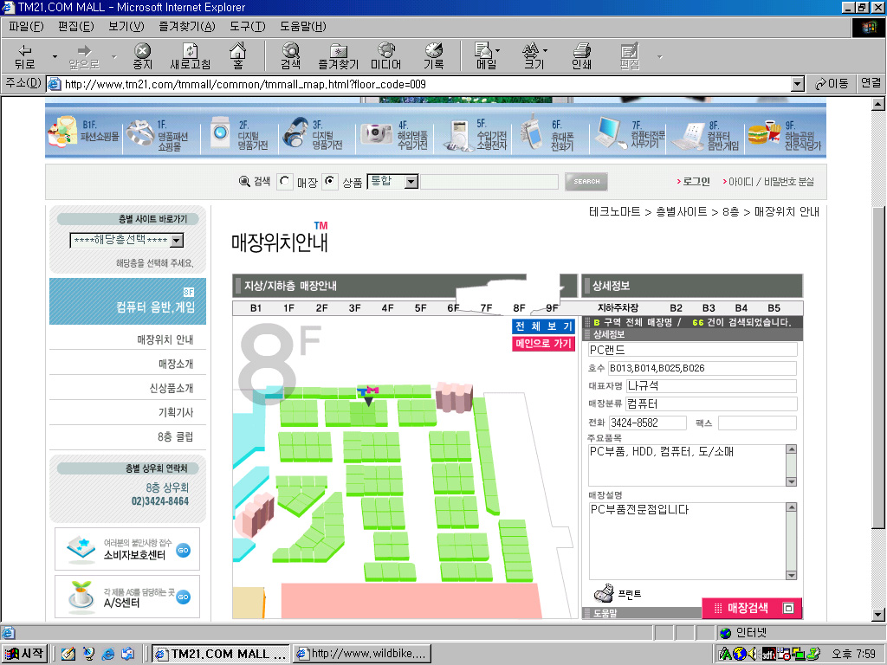This screenshot has width=887, height=665.
Task: Open the B1F fashion mall banner icon
Action: click(x=62, y=132)
